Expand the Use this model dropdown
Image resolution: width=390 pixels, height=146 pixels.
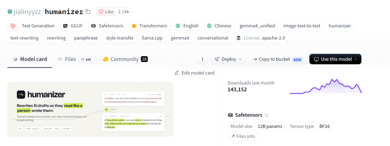click(335, 59)
